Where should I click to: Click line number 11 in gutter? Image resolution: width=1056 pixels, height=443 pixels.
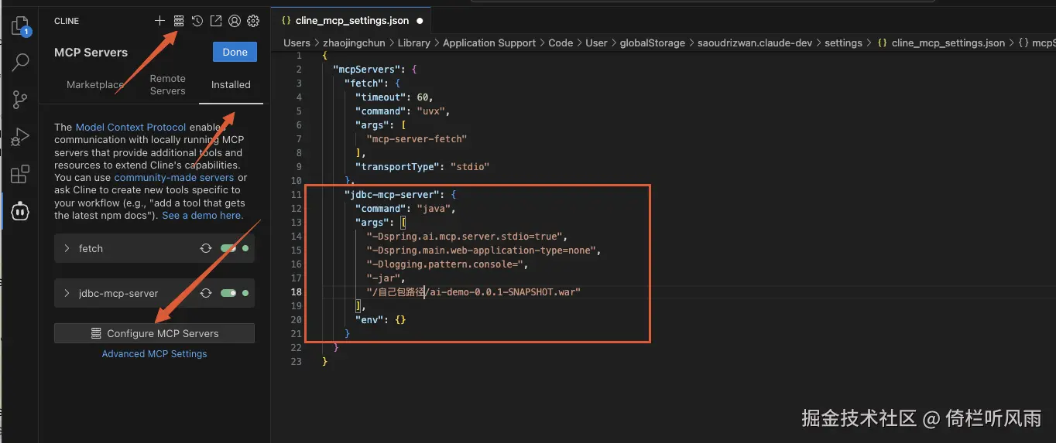[x=297, y=194]
